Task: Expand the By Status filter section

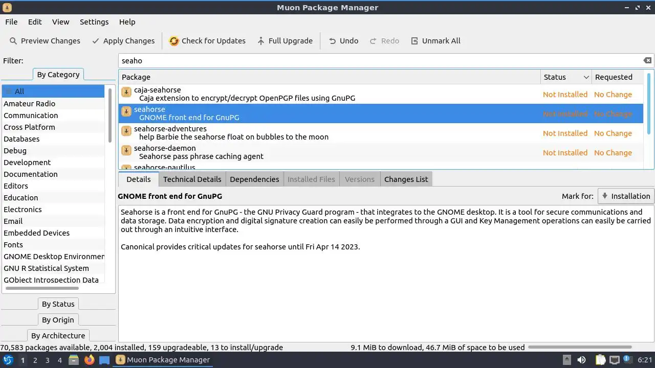Action: coord(58,304)
